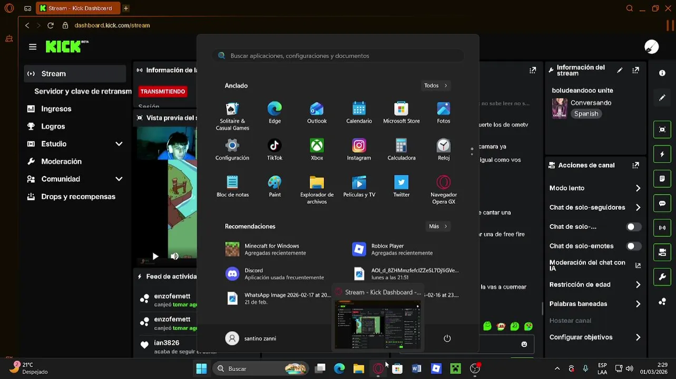Screen dimensions: 676x379
Task: Click the wrench sidebar icon
Action: tap(662, 277)
